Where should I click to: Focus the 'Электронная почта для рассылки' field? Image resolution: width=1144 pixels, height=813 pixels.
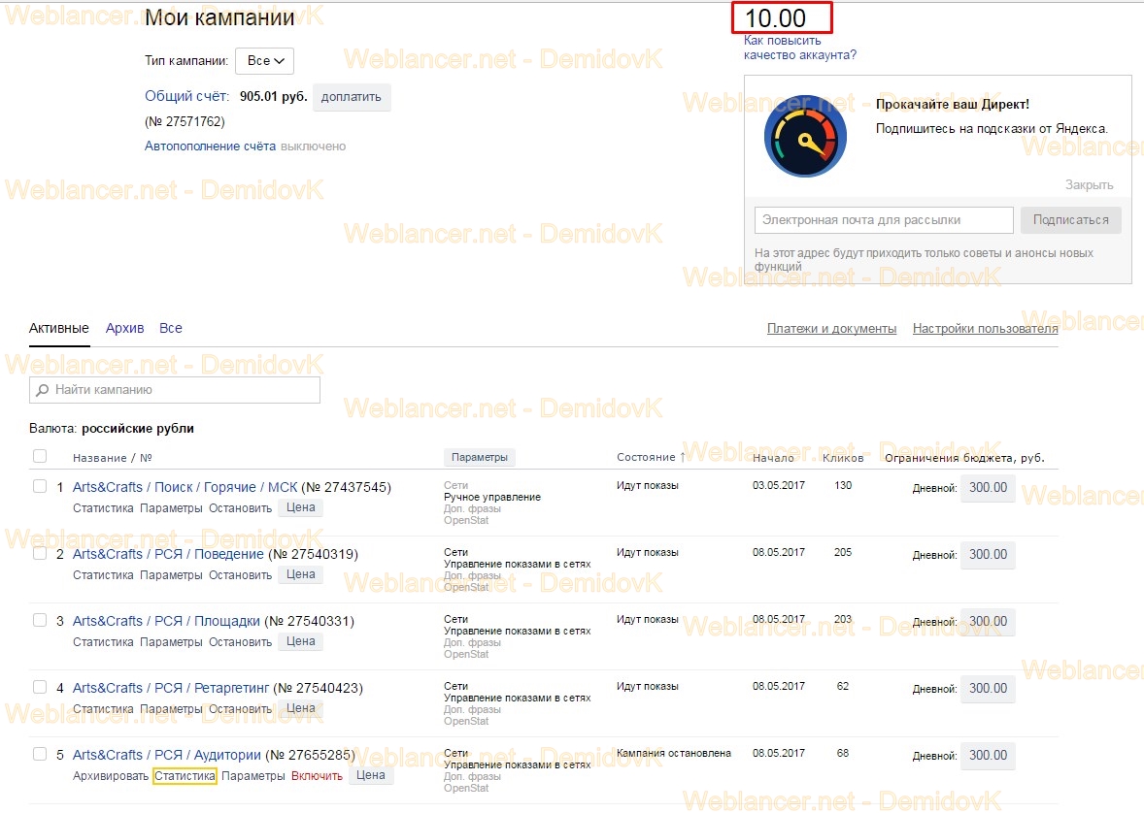click(x=884, y=220)
